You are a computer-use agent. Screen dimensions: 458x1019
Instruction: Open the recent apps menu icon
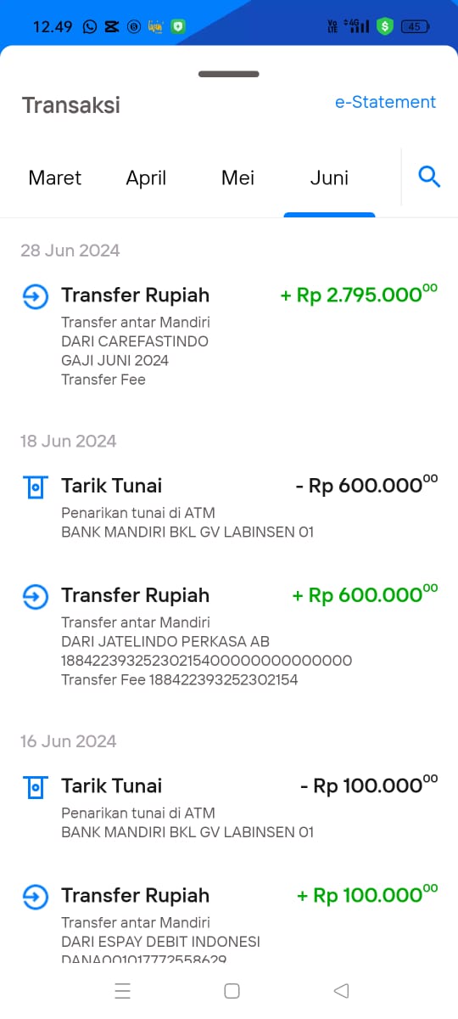tap(122, 990)
